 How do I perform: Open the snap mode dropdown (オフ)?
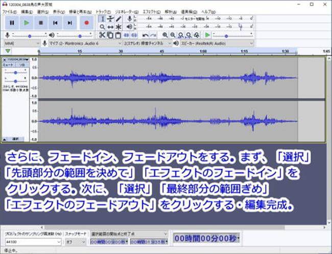click(76, 242)
